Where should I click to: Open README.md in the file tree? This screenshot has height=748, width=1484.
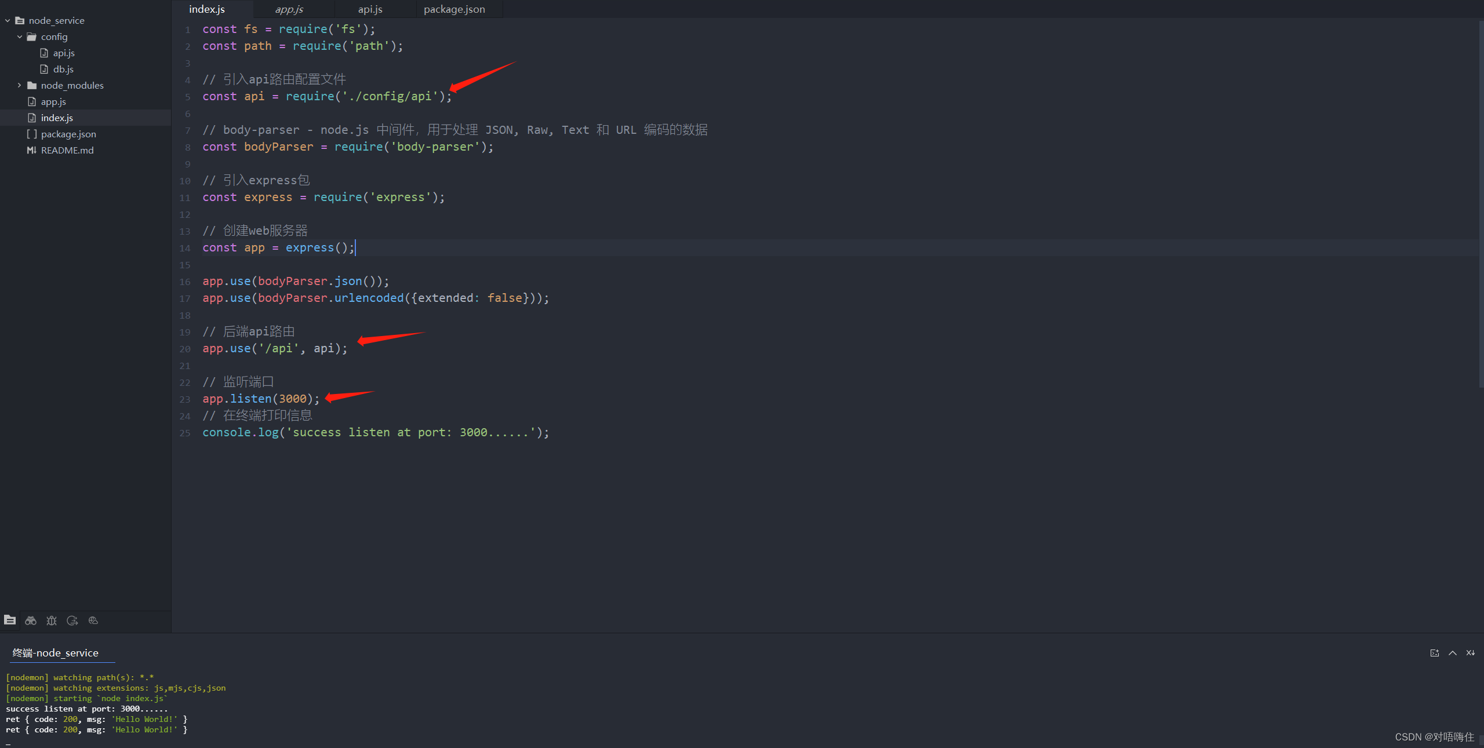click(x=67, y=150)
